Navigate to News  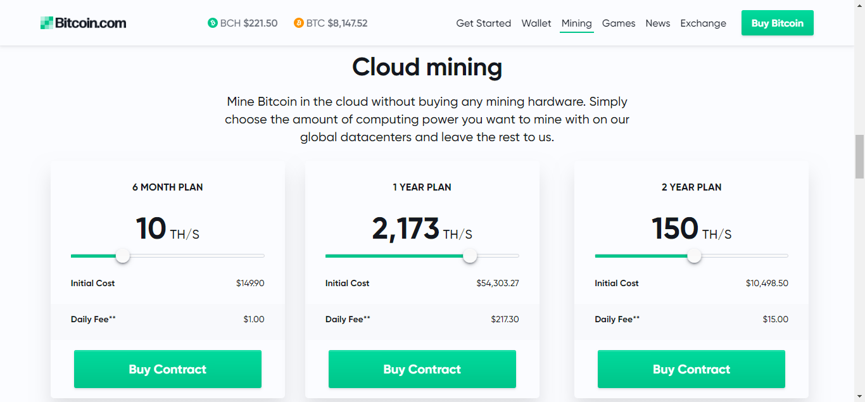(658, 23)
